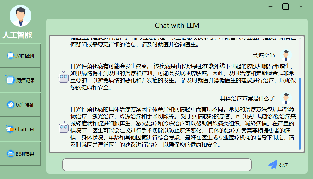This screenshot has height=179, width=313.
Task: Click the Chat with LLM title
Action: tap(177, 25)
